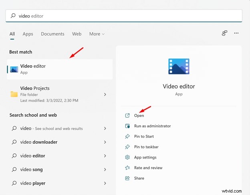Click the account/feedback people icon

click(x=224, y=33)
